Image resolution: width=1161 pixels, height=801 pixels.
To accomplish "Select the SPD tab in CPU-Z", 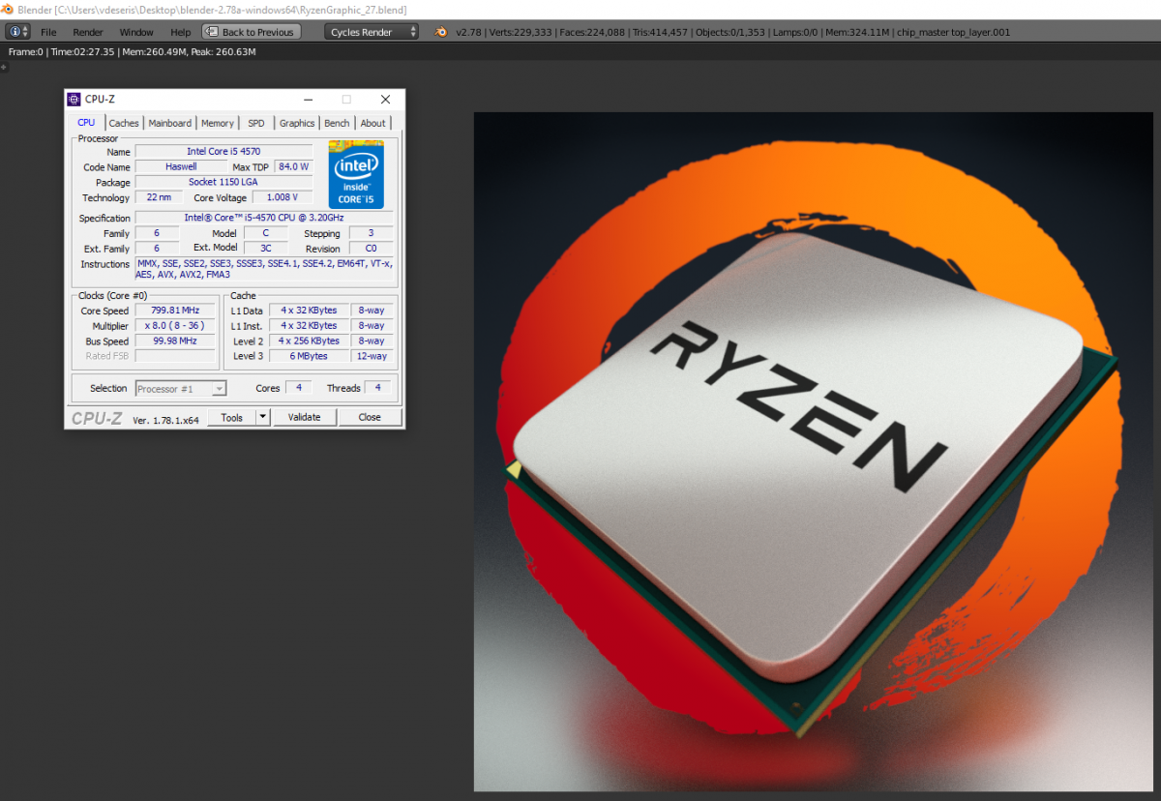I will [256, 123].
